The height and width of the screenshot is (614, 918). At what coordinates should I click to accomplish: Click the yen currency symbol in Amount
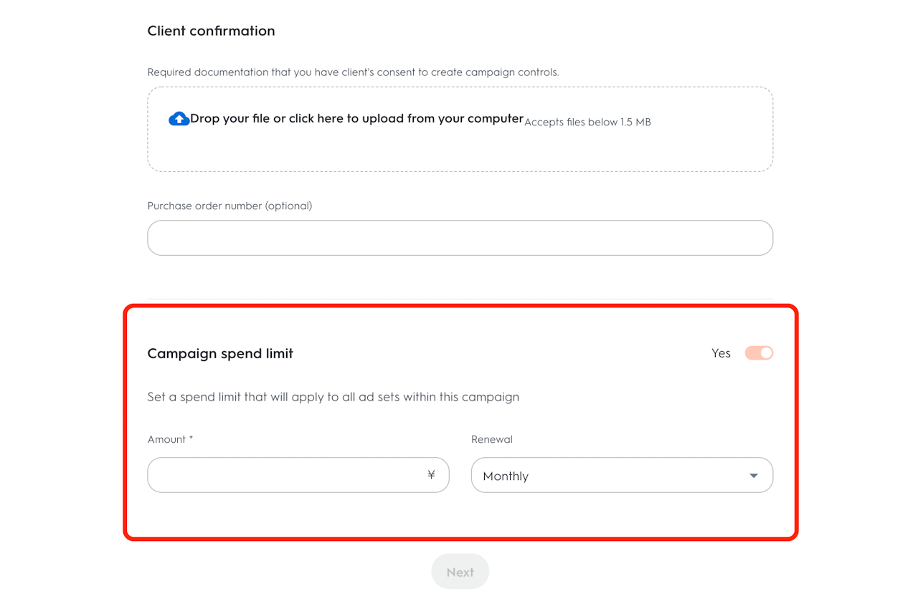[431, 475]
